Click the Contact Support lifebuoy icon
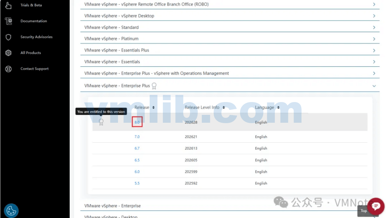The image size is (386, 218). pyautogui.click(x=8, y=69)
